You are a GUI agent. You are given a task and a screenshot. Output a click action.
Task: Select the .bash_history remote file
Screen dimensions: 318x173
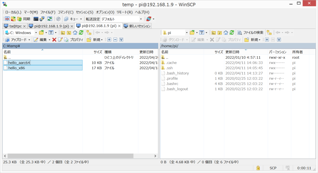click(x=177, y=73)
